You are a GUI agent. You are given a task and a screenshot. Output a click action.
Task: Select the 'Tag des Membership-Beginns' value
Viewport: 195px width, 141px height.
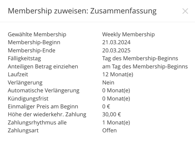(x=140, y=58)
